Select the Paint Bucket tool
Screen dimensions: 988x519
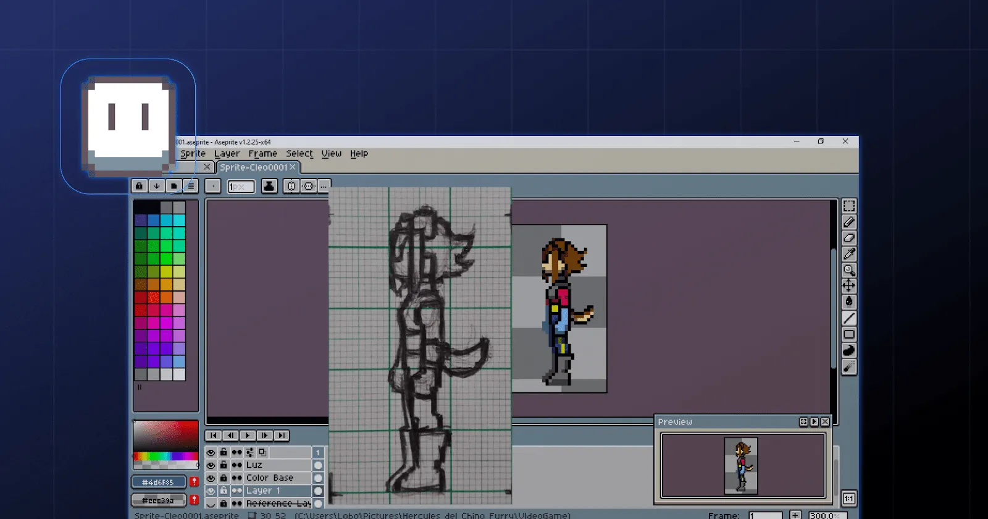[x=849, y=302]
